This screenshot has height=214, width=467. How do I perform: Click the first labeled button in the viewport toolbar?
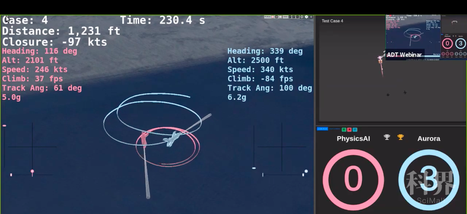(268, 17)
